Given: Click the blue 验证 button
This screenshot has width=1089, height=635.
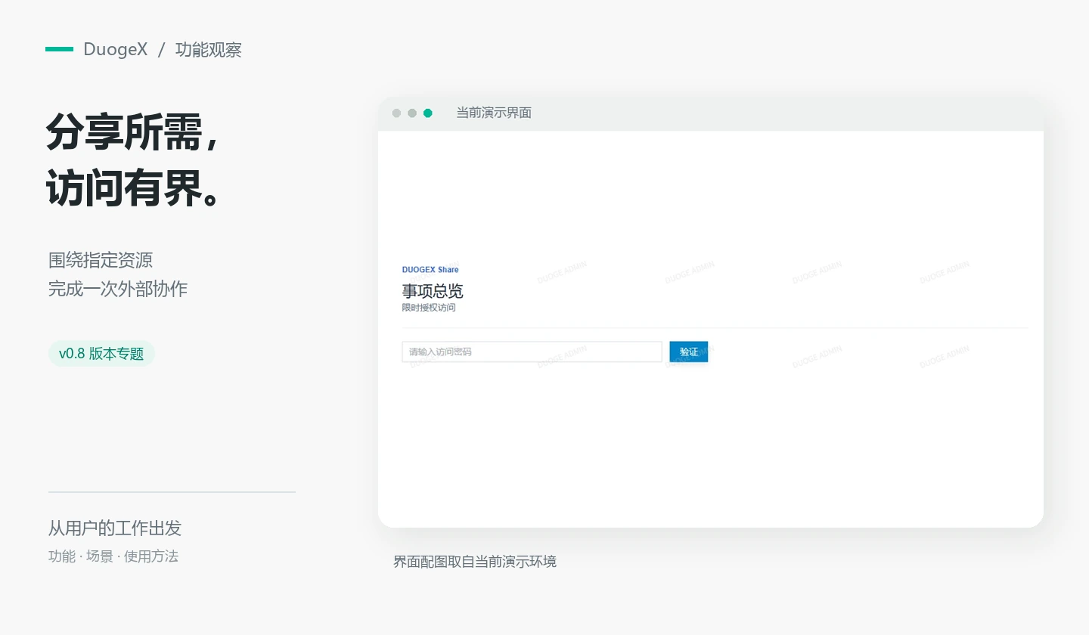Looking at the screenshot, I should pos(689,352).
